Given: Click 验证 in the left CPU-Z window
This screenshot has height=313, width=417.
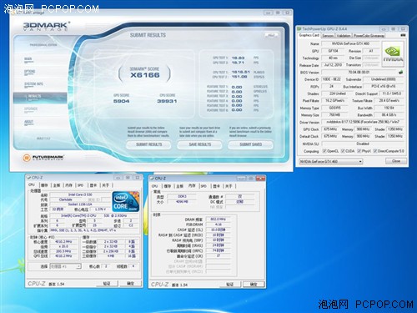Looking at the screenshot, I should click(107, 284).
